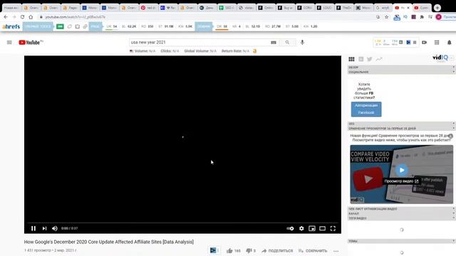Open the YouTube hamburger guide menu
The height and width of the screenshot is (256, 456).
[9, 43]
